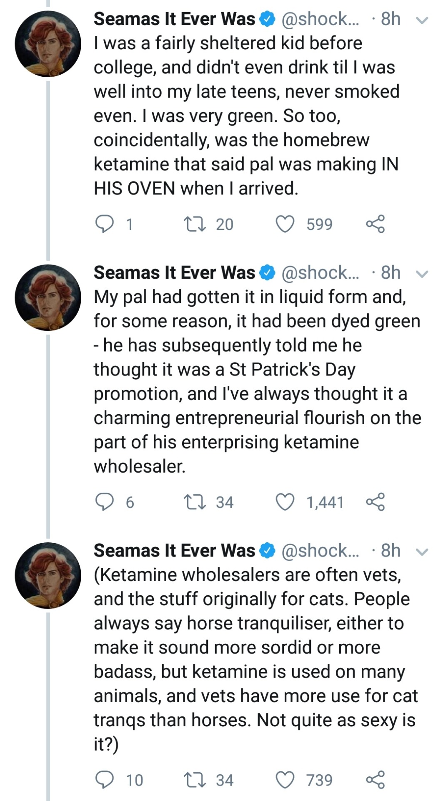Open the profile avatar on first tweet
The image size is (443, 801).
tap(48, 44)
